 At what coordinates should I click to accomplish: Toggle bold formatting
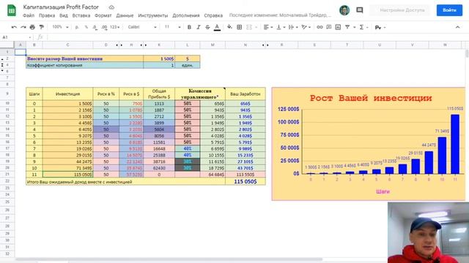click(x=189, y=27)
